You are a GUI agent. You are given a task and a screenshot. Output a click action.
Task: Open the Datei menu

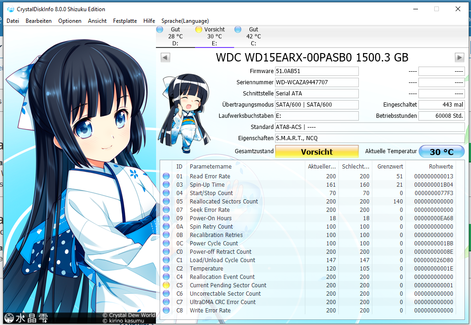coord(13,21)
